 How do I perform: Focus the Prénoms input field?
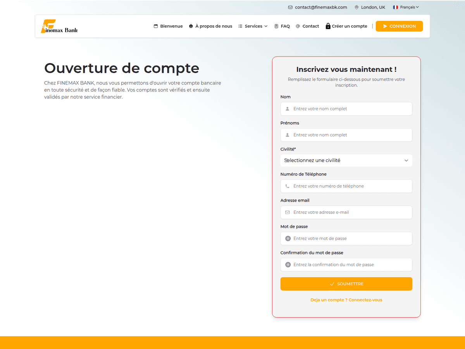346,135
